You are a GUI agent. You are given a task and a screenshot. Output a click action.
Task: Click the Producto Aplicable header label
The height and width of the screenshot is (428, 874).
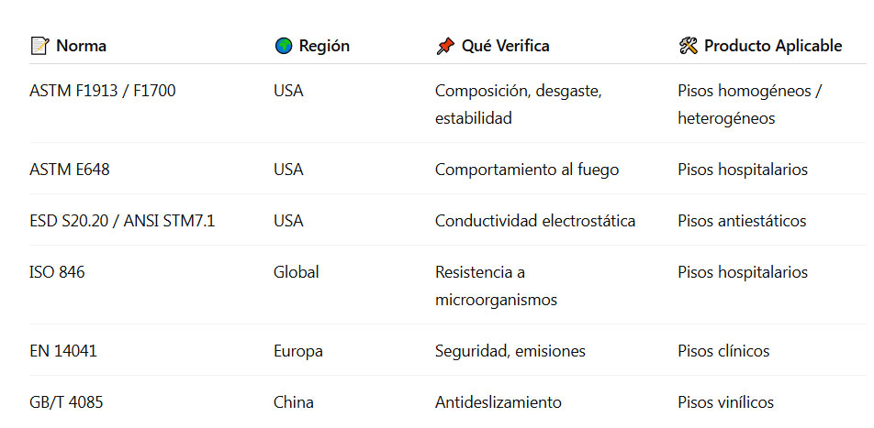point(772,46)
